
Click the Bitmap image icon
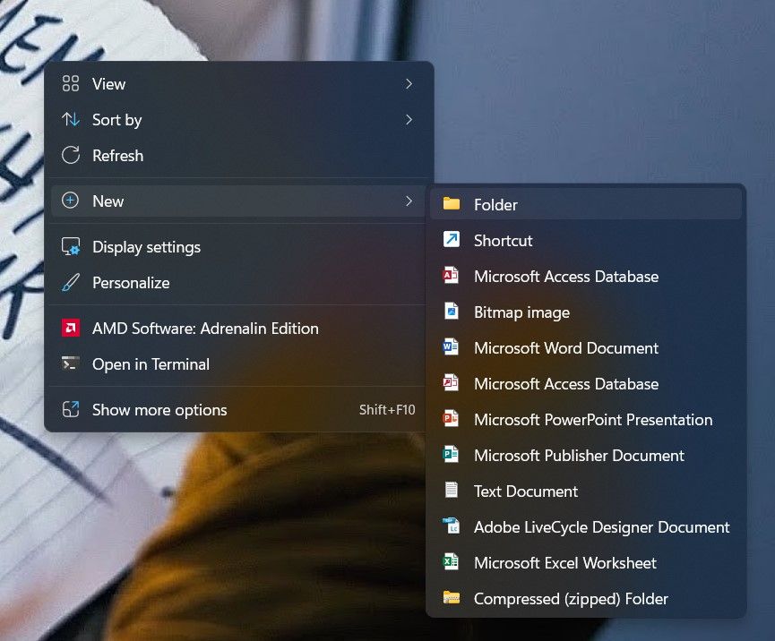452,312
